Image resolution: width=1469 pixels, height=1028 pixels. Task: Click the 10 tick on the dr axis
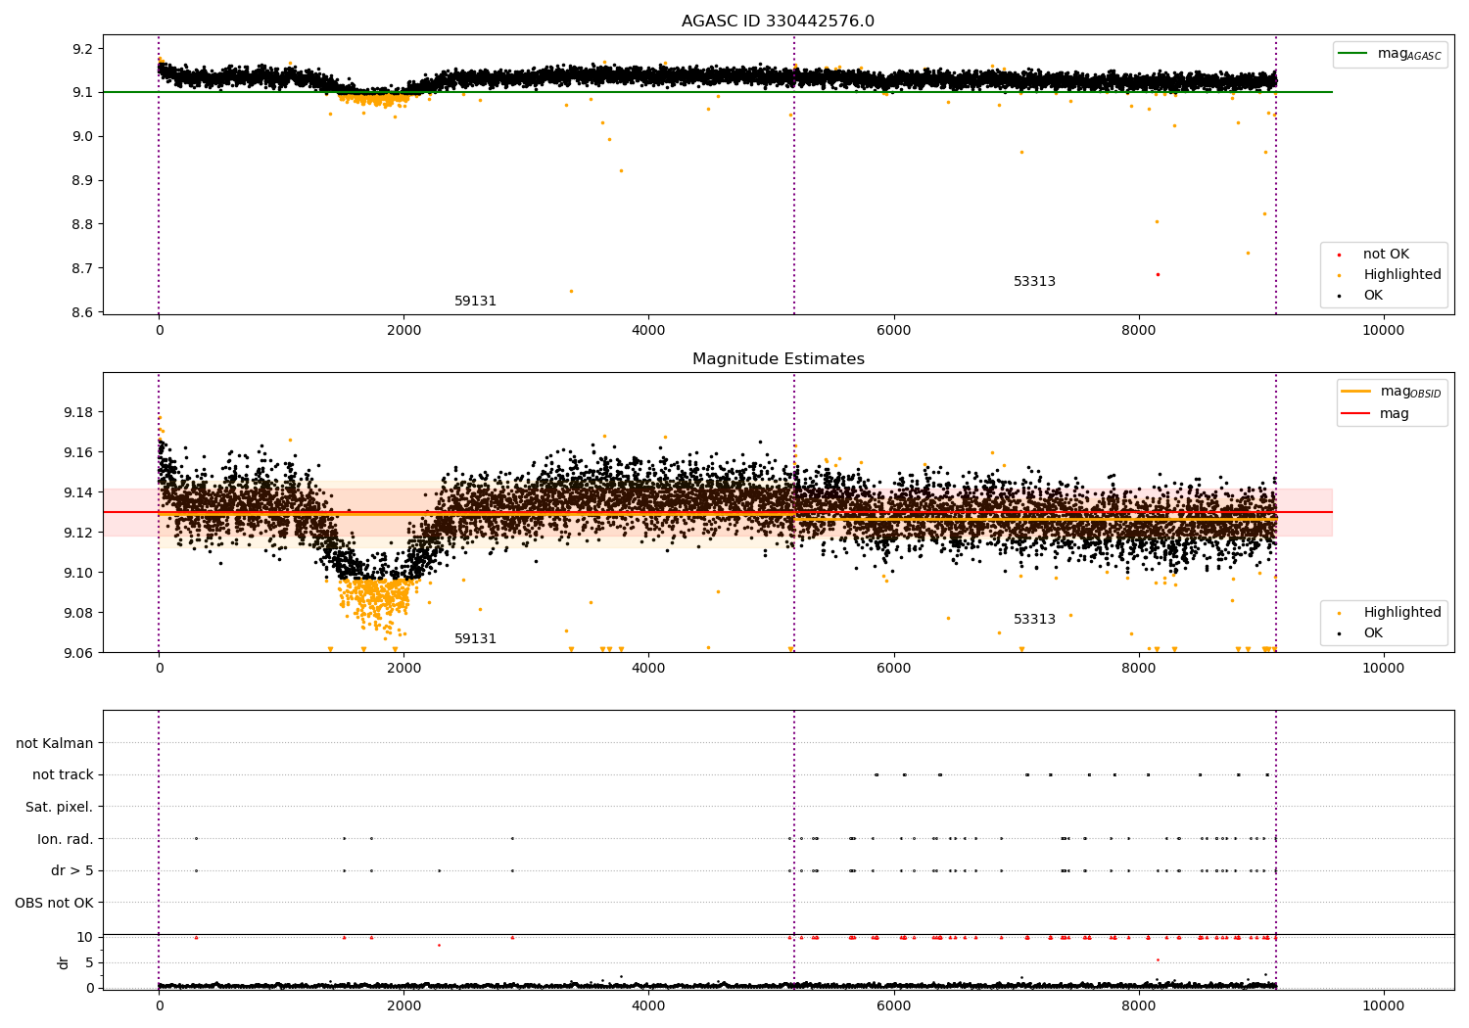tap(85, 937)
